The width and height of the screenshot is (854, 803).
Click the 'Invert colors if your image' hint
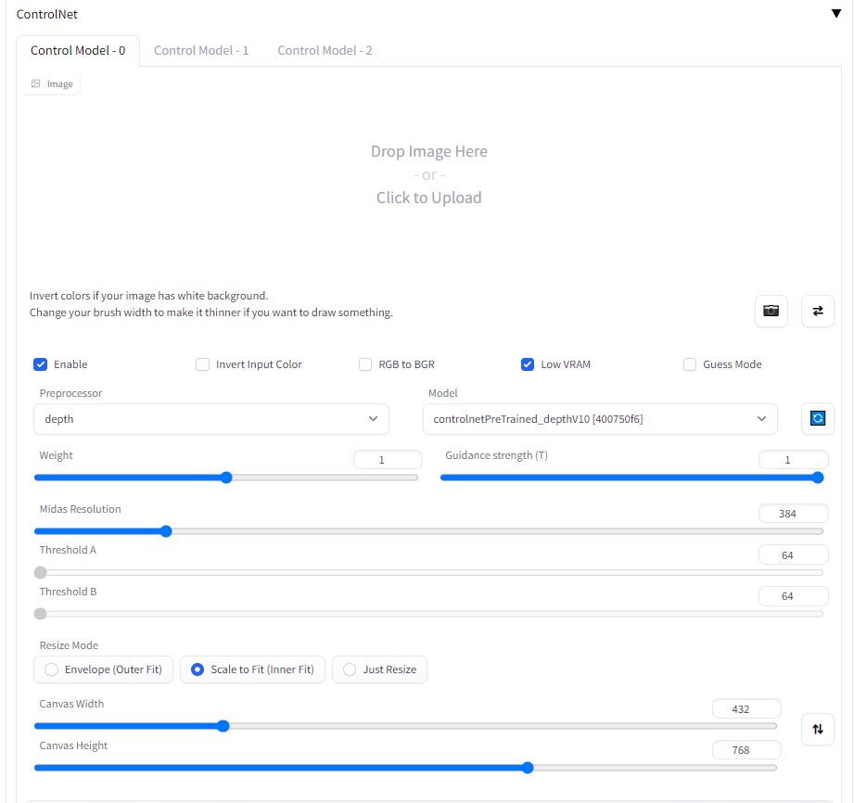pos(148,296)
